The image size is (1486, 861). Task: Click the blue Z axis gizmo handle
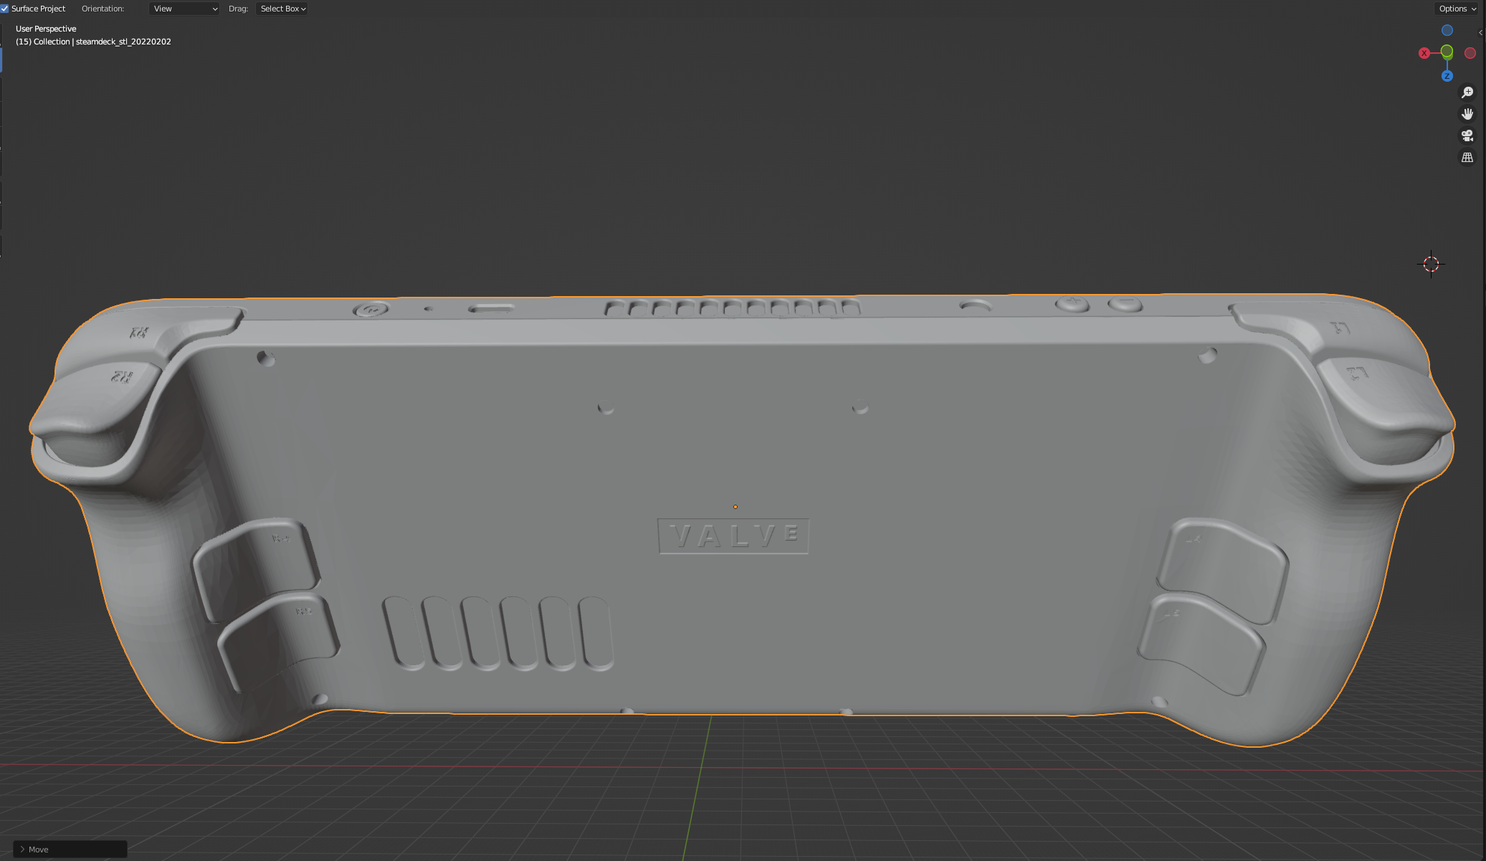(1447, 76)
